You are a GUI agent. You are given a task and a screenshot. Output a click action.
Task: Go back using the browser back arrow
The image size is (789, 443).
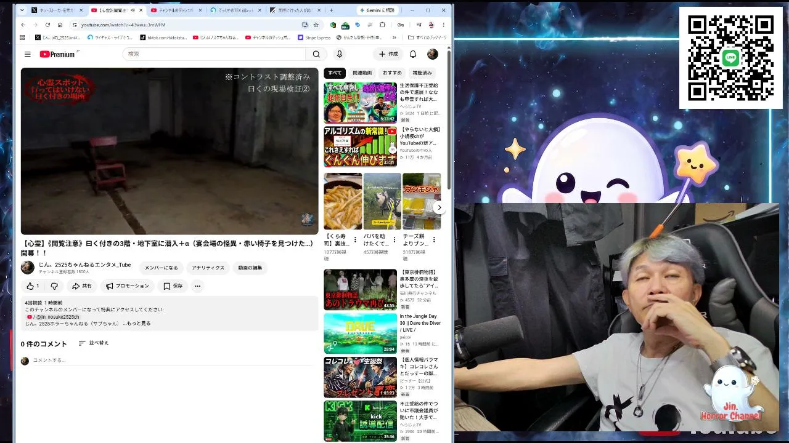coord(23,25)
